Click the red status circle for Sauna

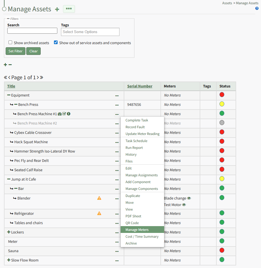coord(222,250)
